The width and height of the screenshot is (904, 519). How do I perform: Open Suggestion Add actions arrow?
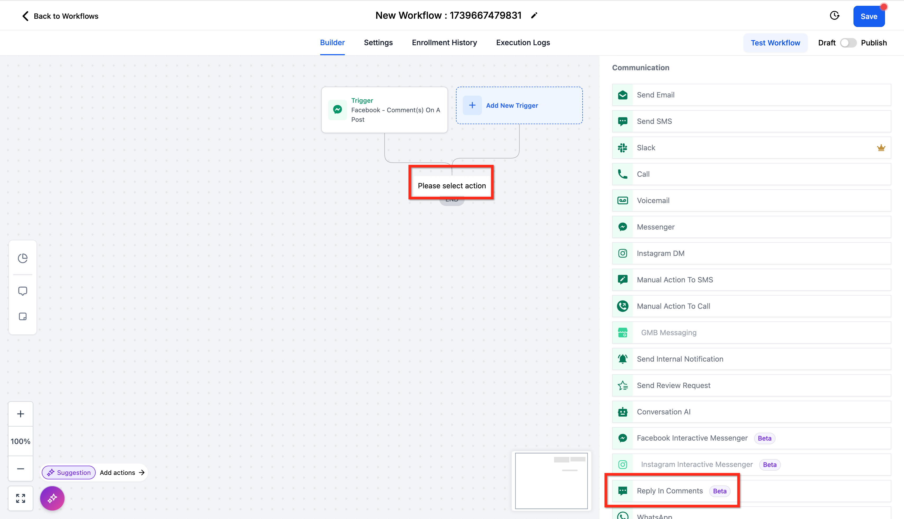[142, 472]
